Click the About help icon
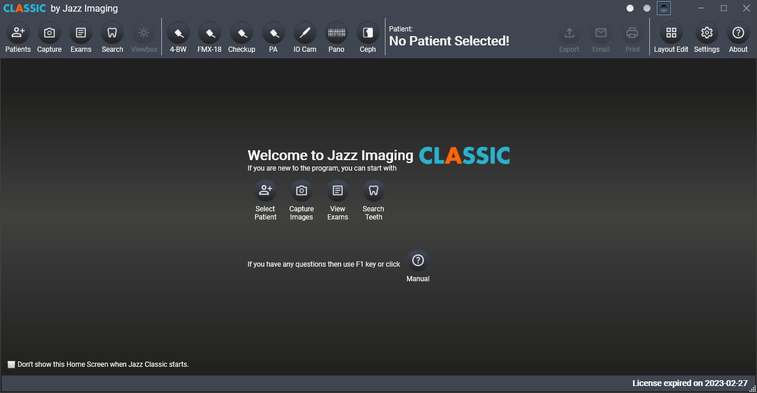757x393 pixels. click(738, 33)
